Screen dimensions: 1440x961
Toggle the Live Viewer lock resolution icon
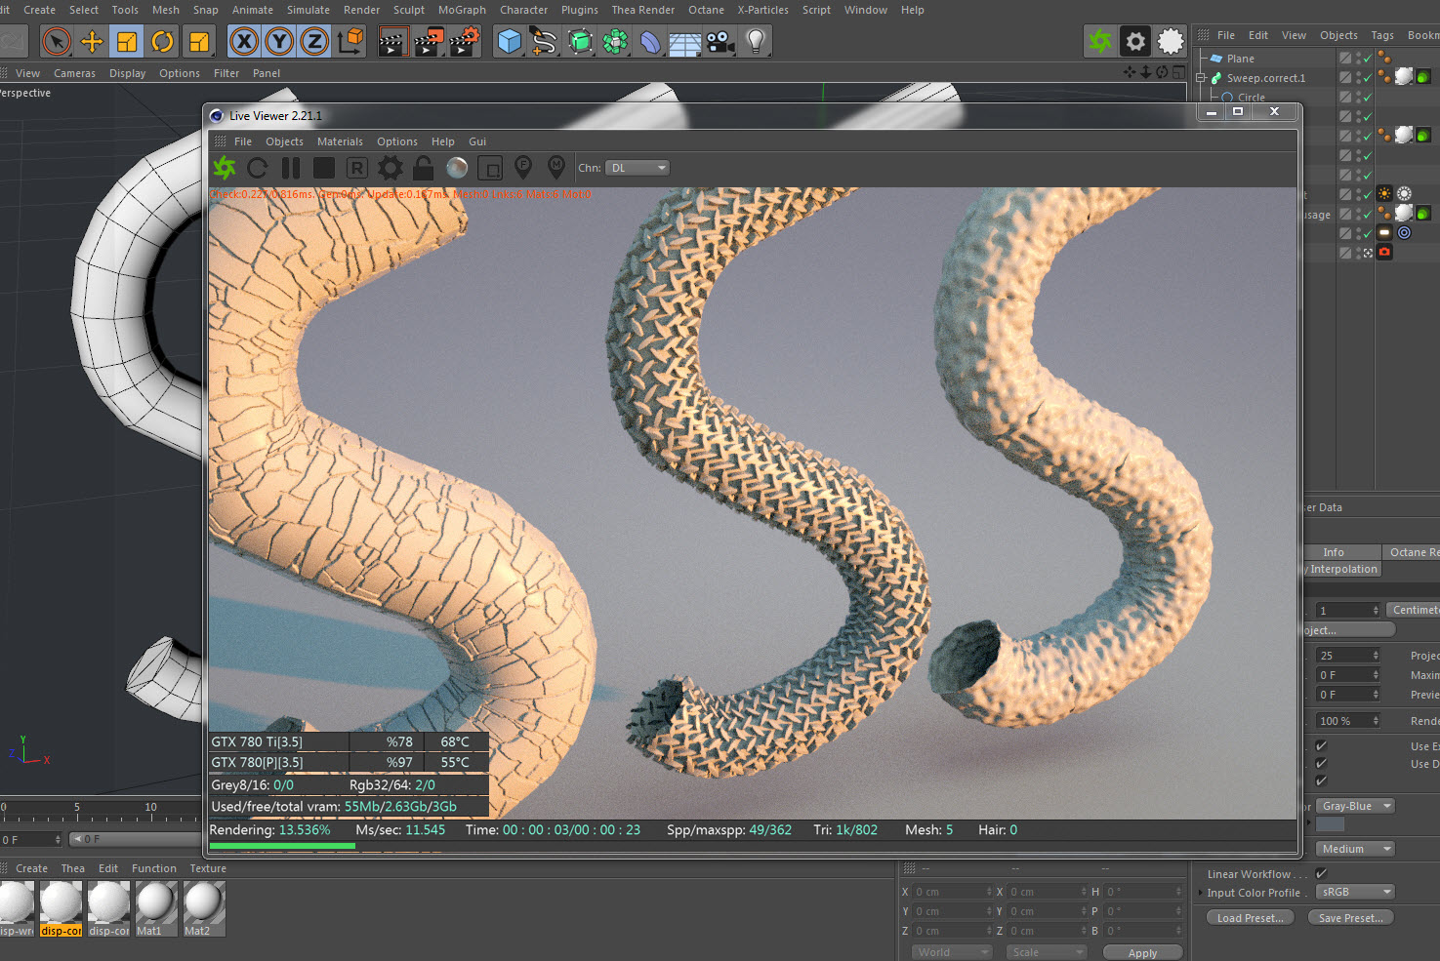pos(423,168)
